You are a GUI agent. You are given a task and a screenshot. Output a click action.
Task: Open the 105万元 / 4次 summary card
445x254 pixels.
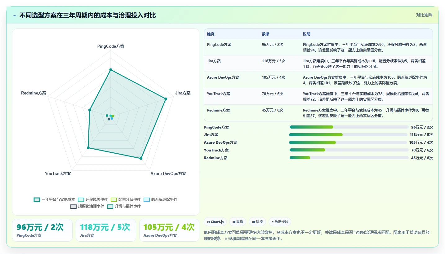point(169,230)
